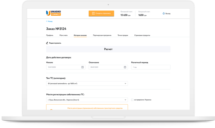This screenshot has width=215, height=128.
Task: Open calendar icon in Окончание field
Action: click(125, 67)
